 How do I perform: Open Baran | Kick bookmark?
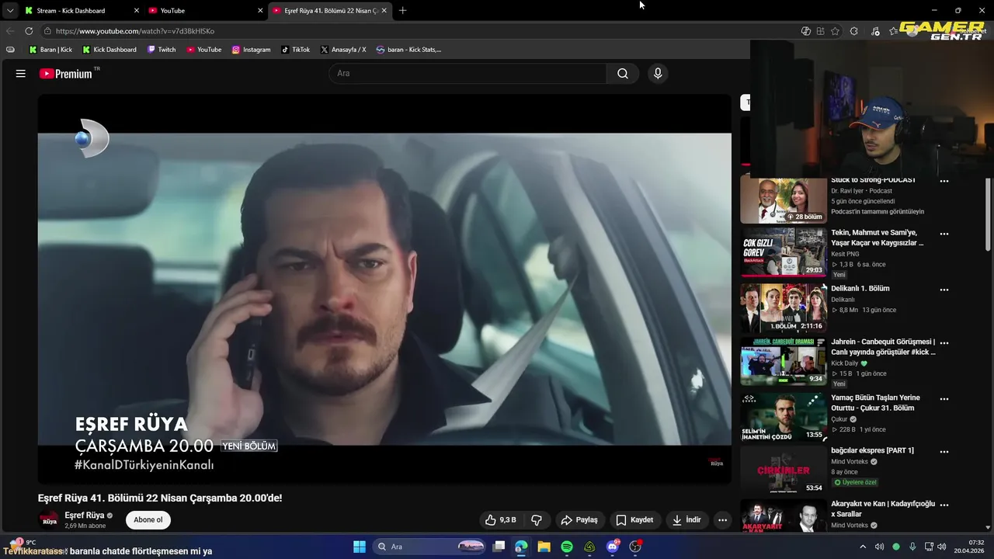pos(50,50)
